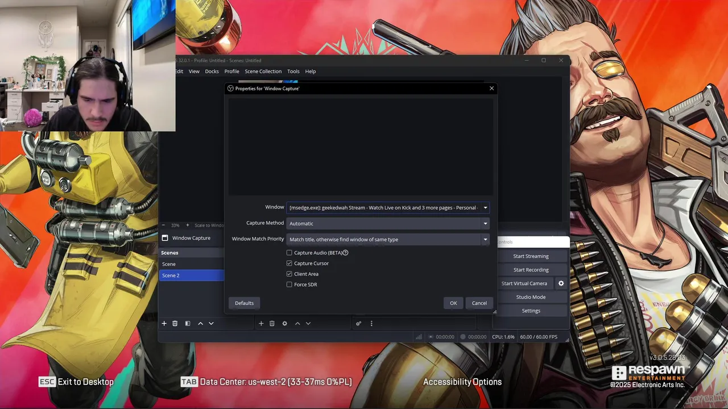The height and width of the screenshot is (409, 728).
Task: Open the Window selection dropdown
Action: point(388,207)
